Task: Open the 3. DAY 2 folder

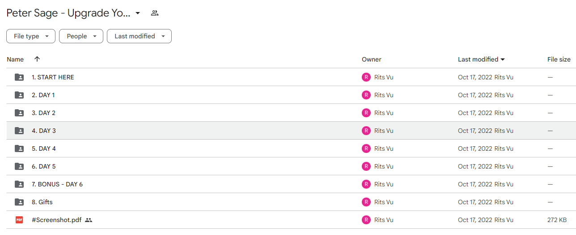Action: (x=43, y=113)
